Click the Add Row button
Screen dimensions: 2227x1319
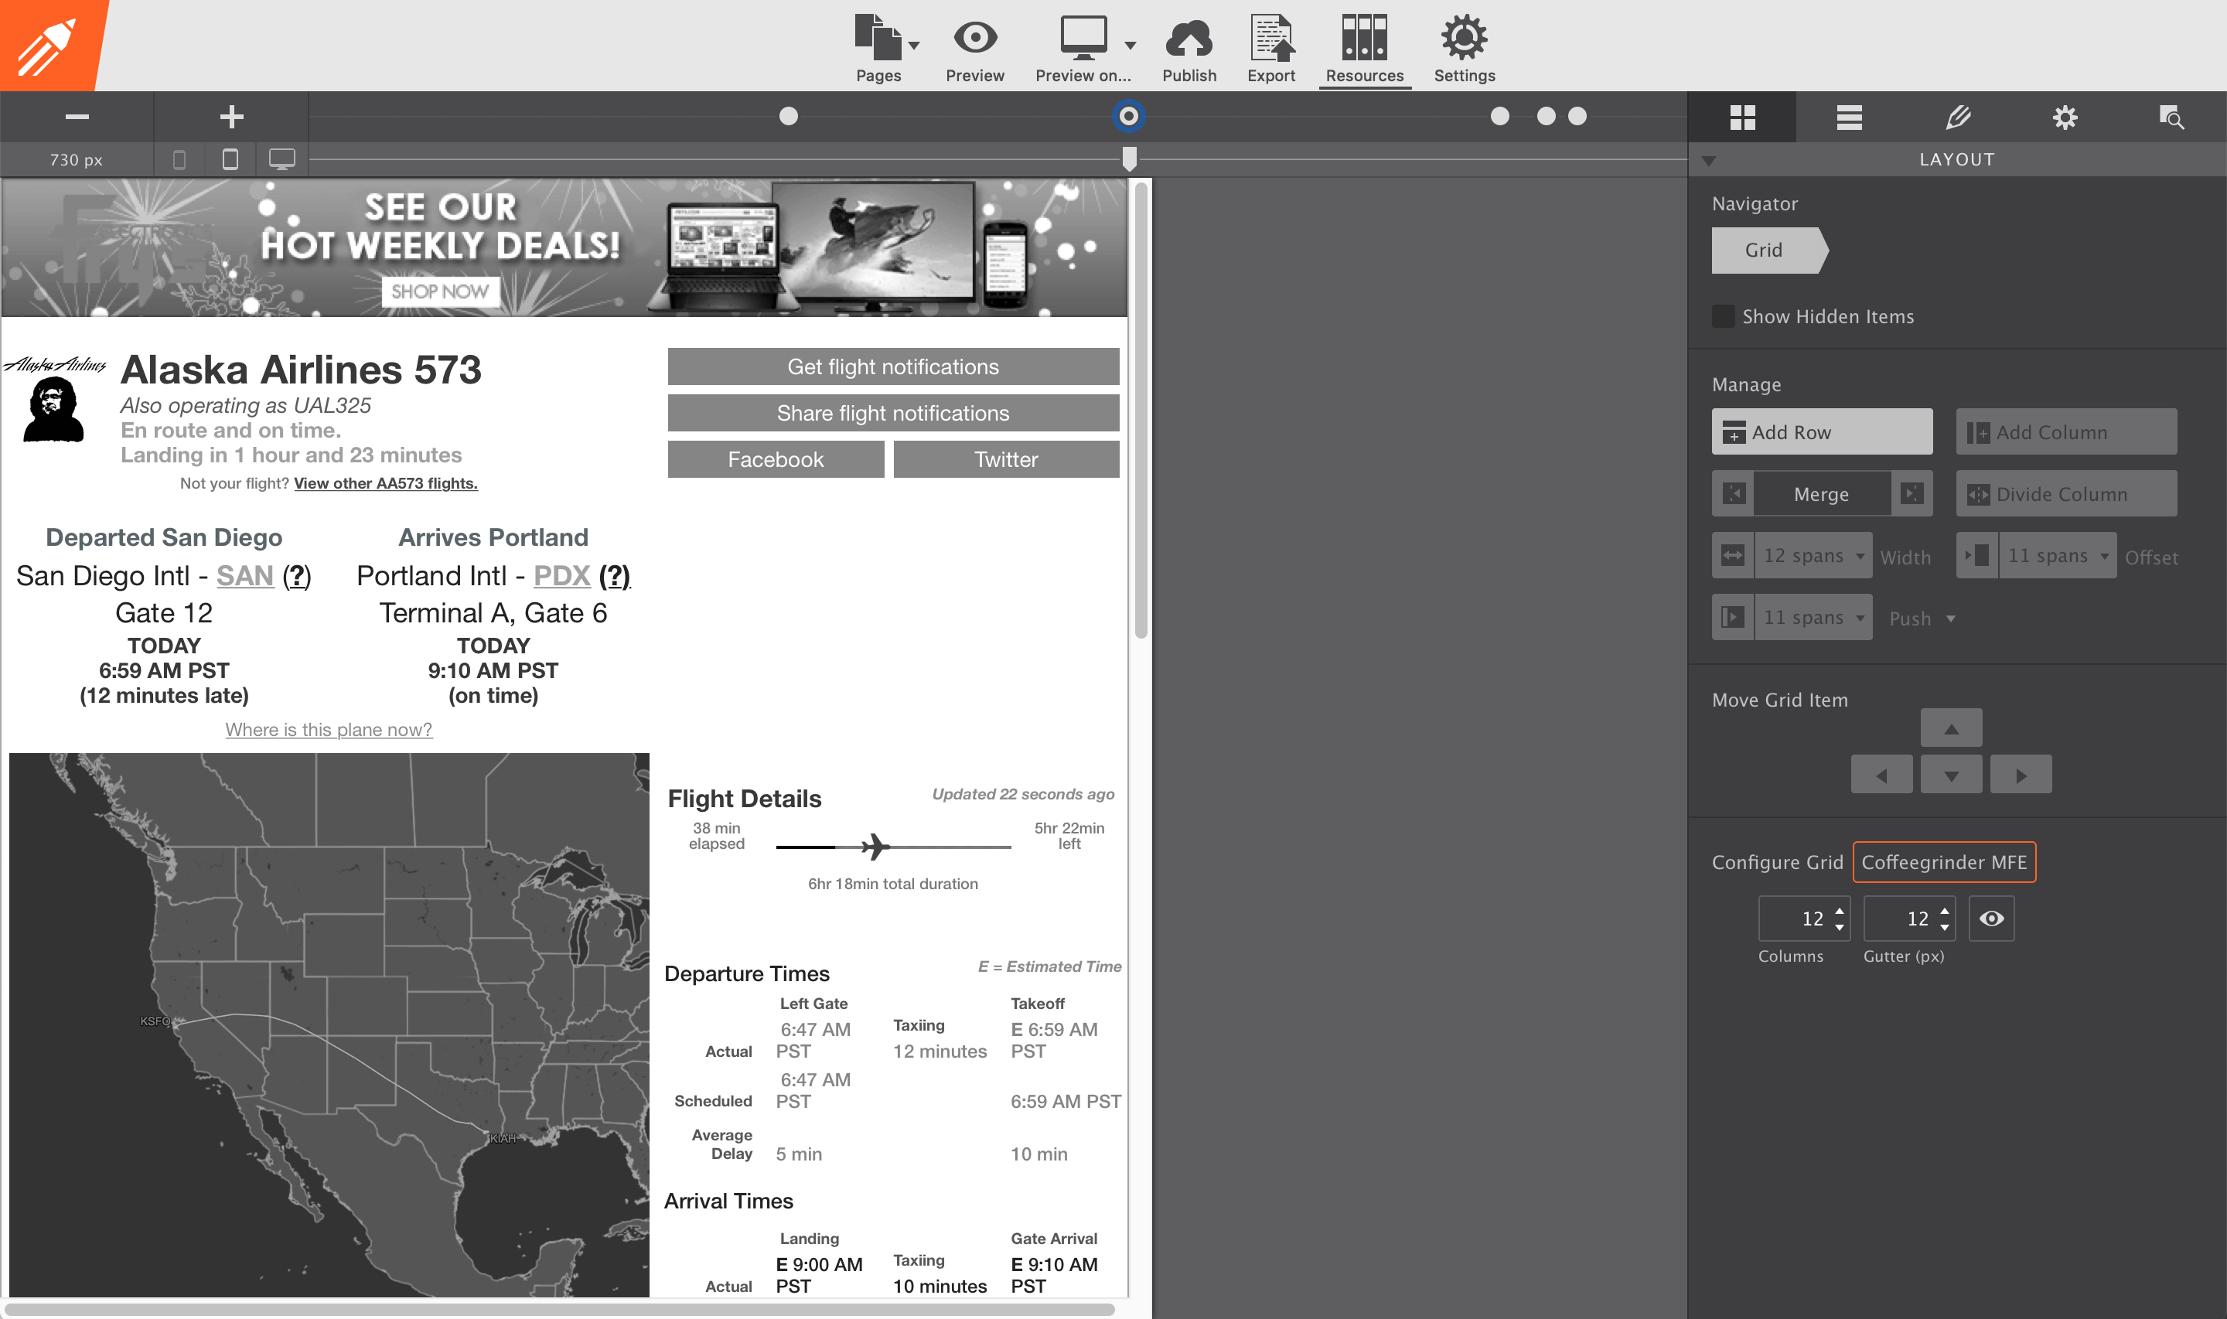pyautogui.click(x=1822, y=432)
